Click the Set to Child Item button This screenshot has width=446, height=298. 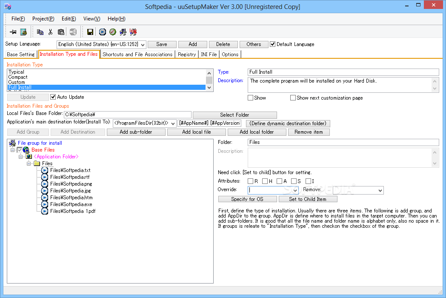(x=308, y=199)
